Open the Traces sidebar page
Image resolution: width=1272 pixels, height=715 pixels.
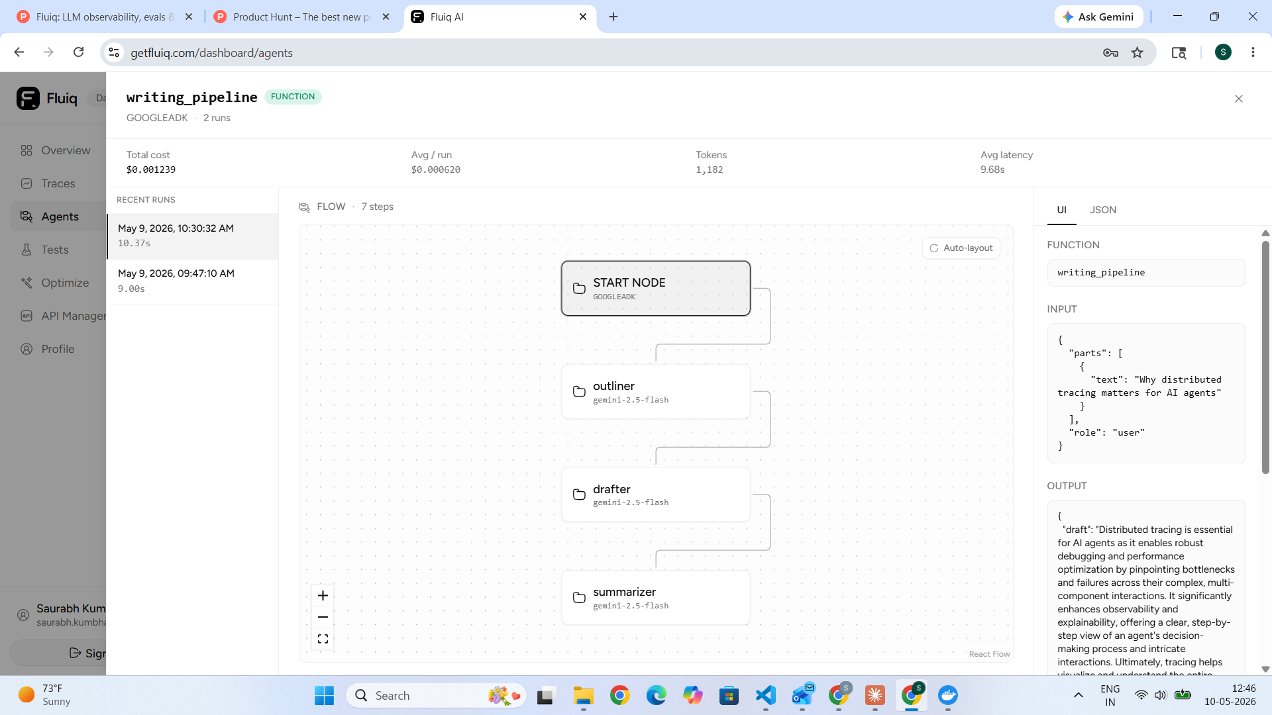[x=58, y=183]
